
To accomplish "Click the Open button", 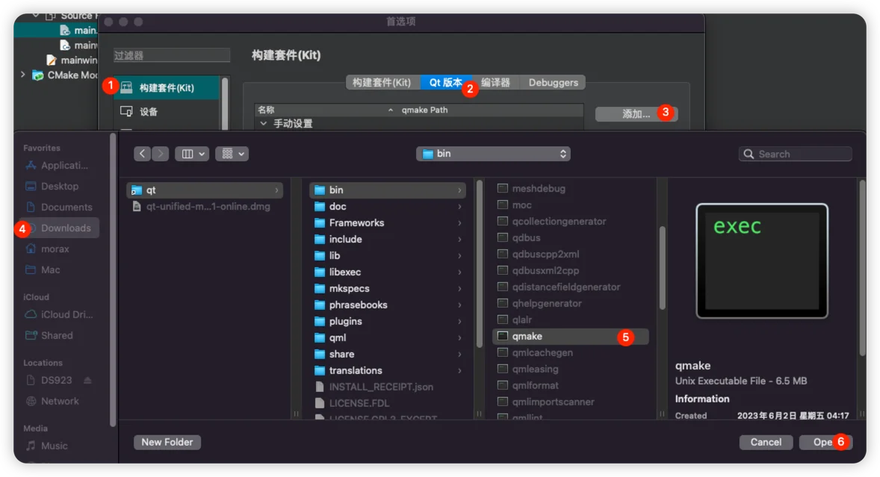I will pyautogui.click(x=826, y=442).
